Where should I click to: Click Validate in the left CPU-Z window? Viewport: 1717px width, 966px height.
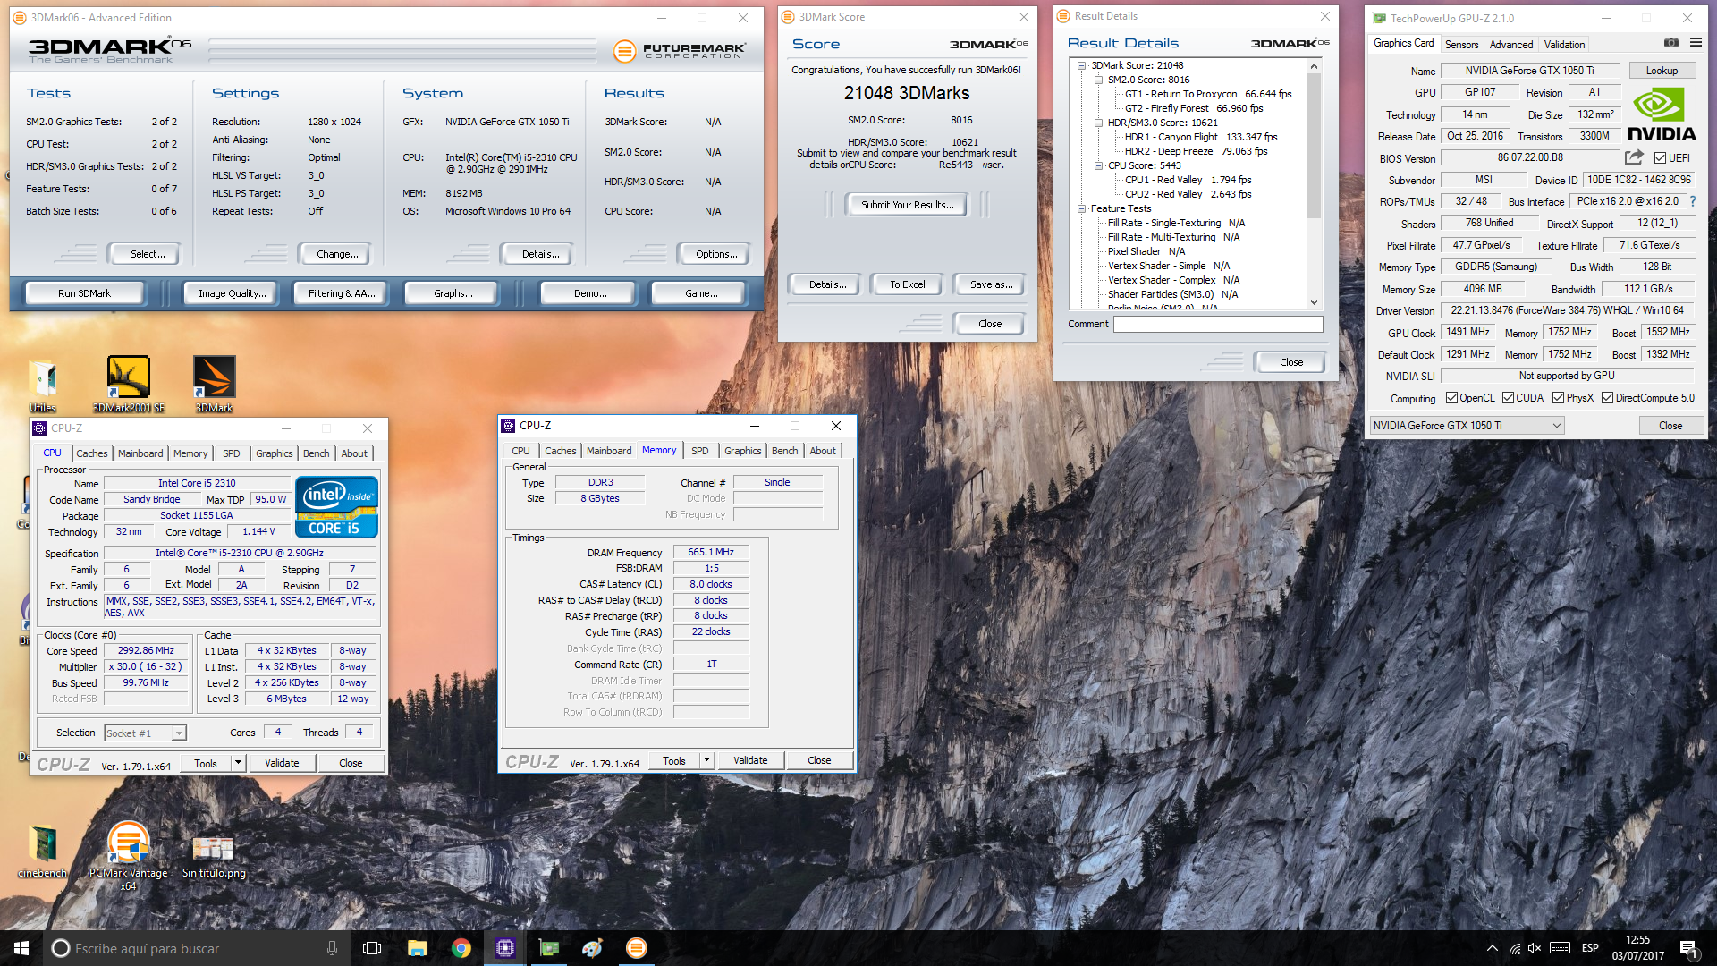[282, 763]
